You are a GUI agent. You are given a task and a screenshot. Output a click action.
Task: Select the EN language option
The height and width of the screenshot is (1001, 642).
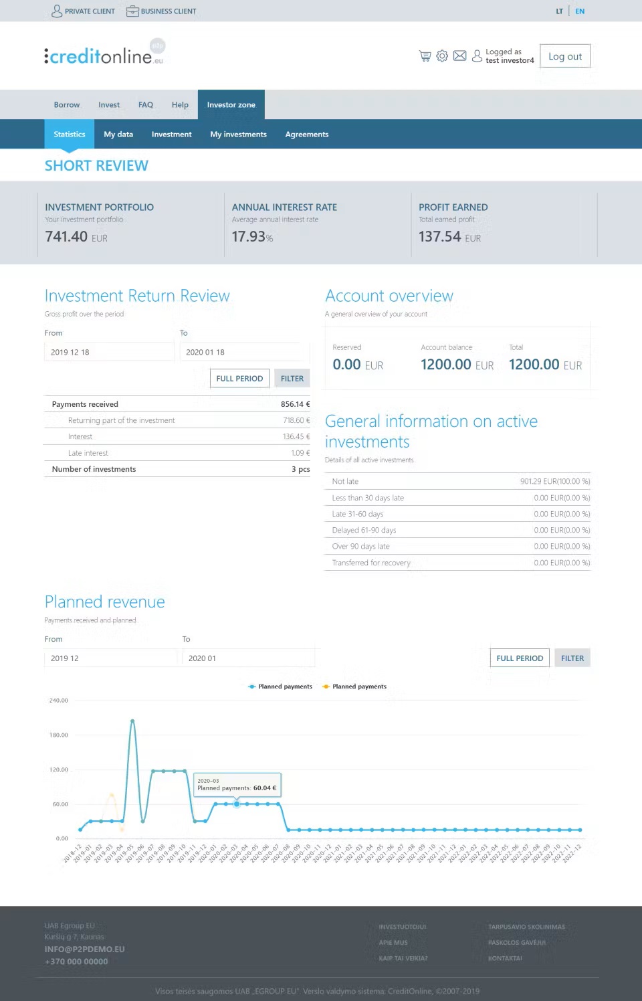click(579, 11)
